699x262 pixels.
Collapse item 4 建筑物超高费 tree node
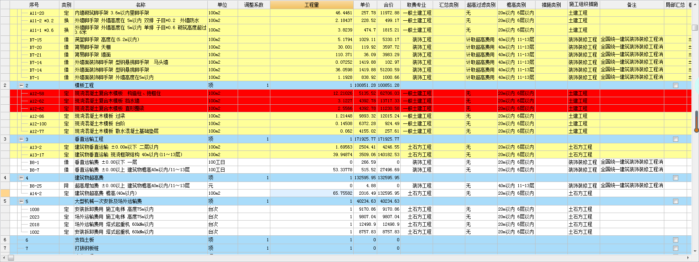click(x=22, y=178)
